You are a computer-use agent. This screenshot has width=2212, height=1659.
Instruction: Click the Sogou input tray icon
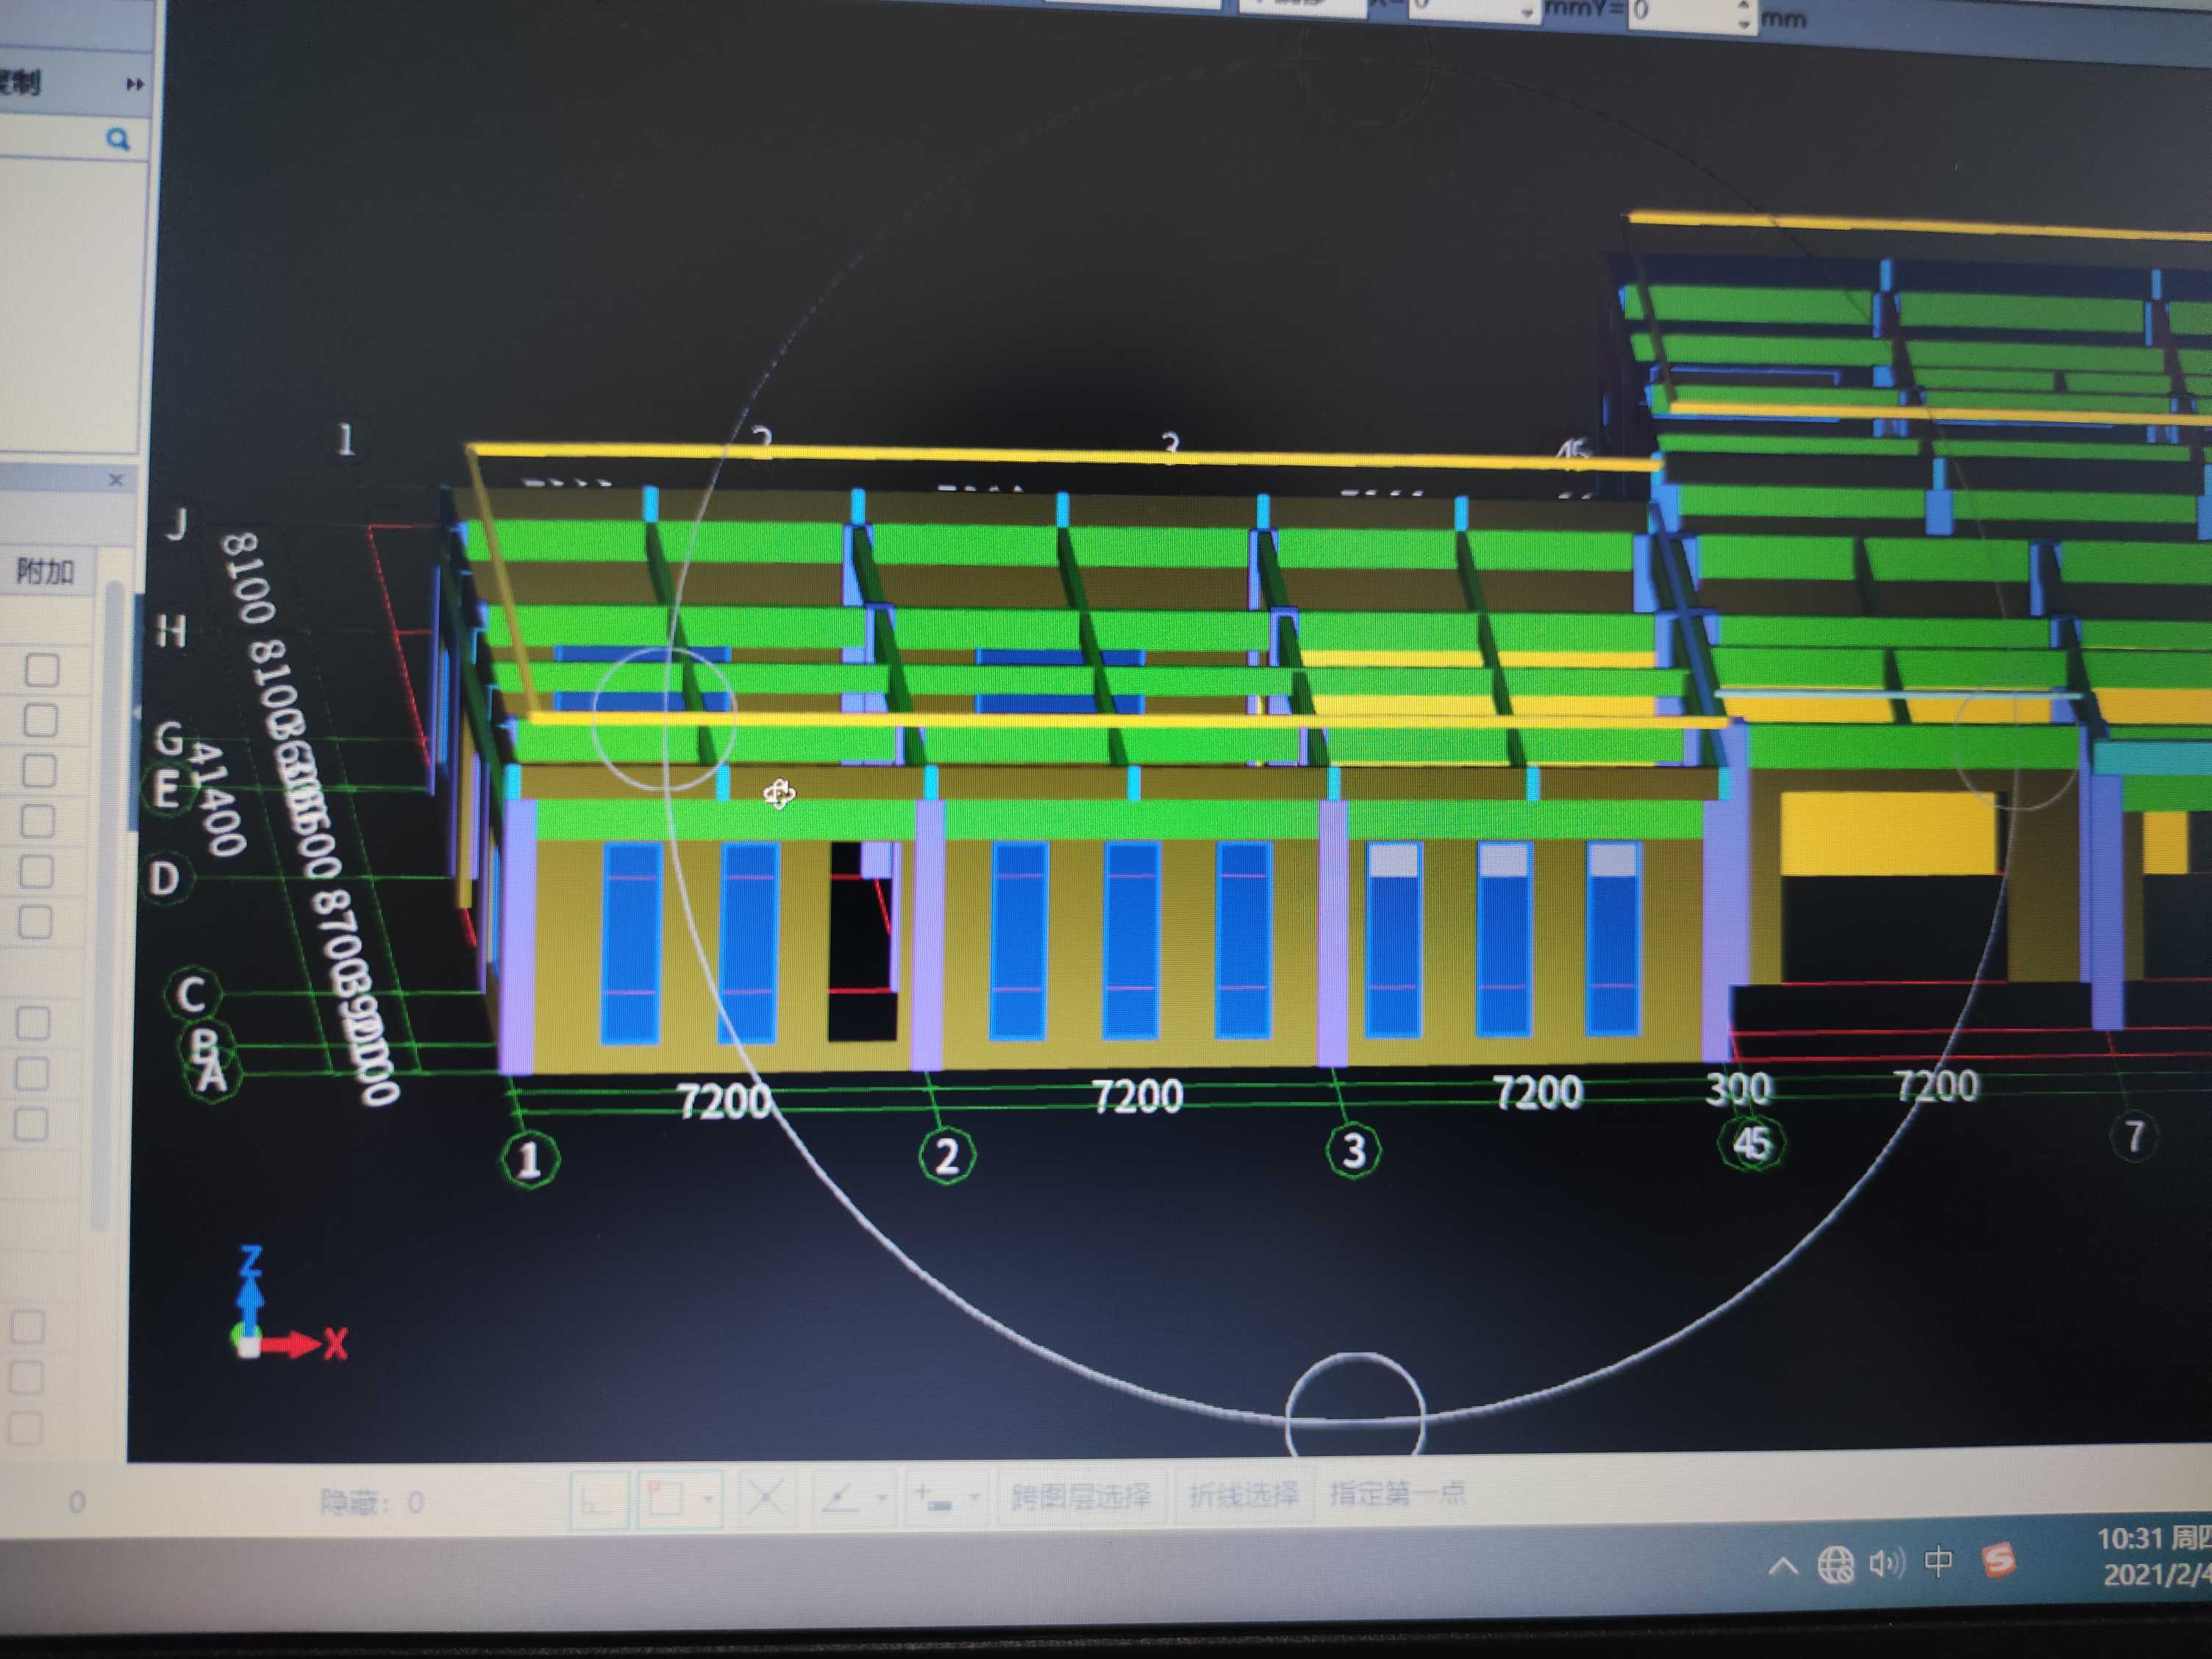coord(1999,1560)
